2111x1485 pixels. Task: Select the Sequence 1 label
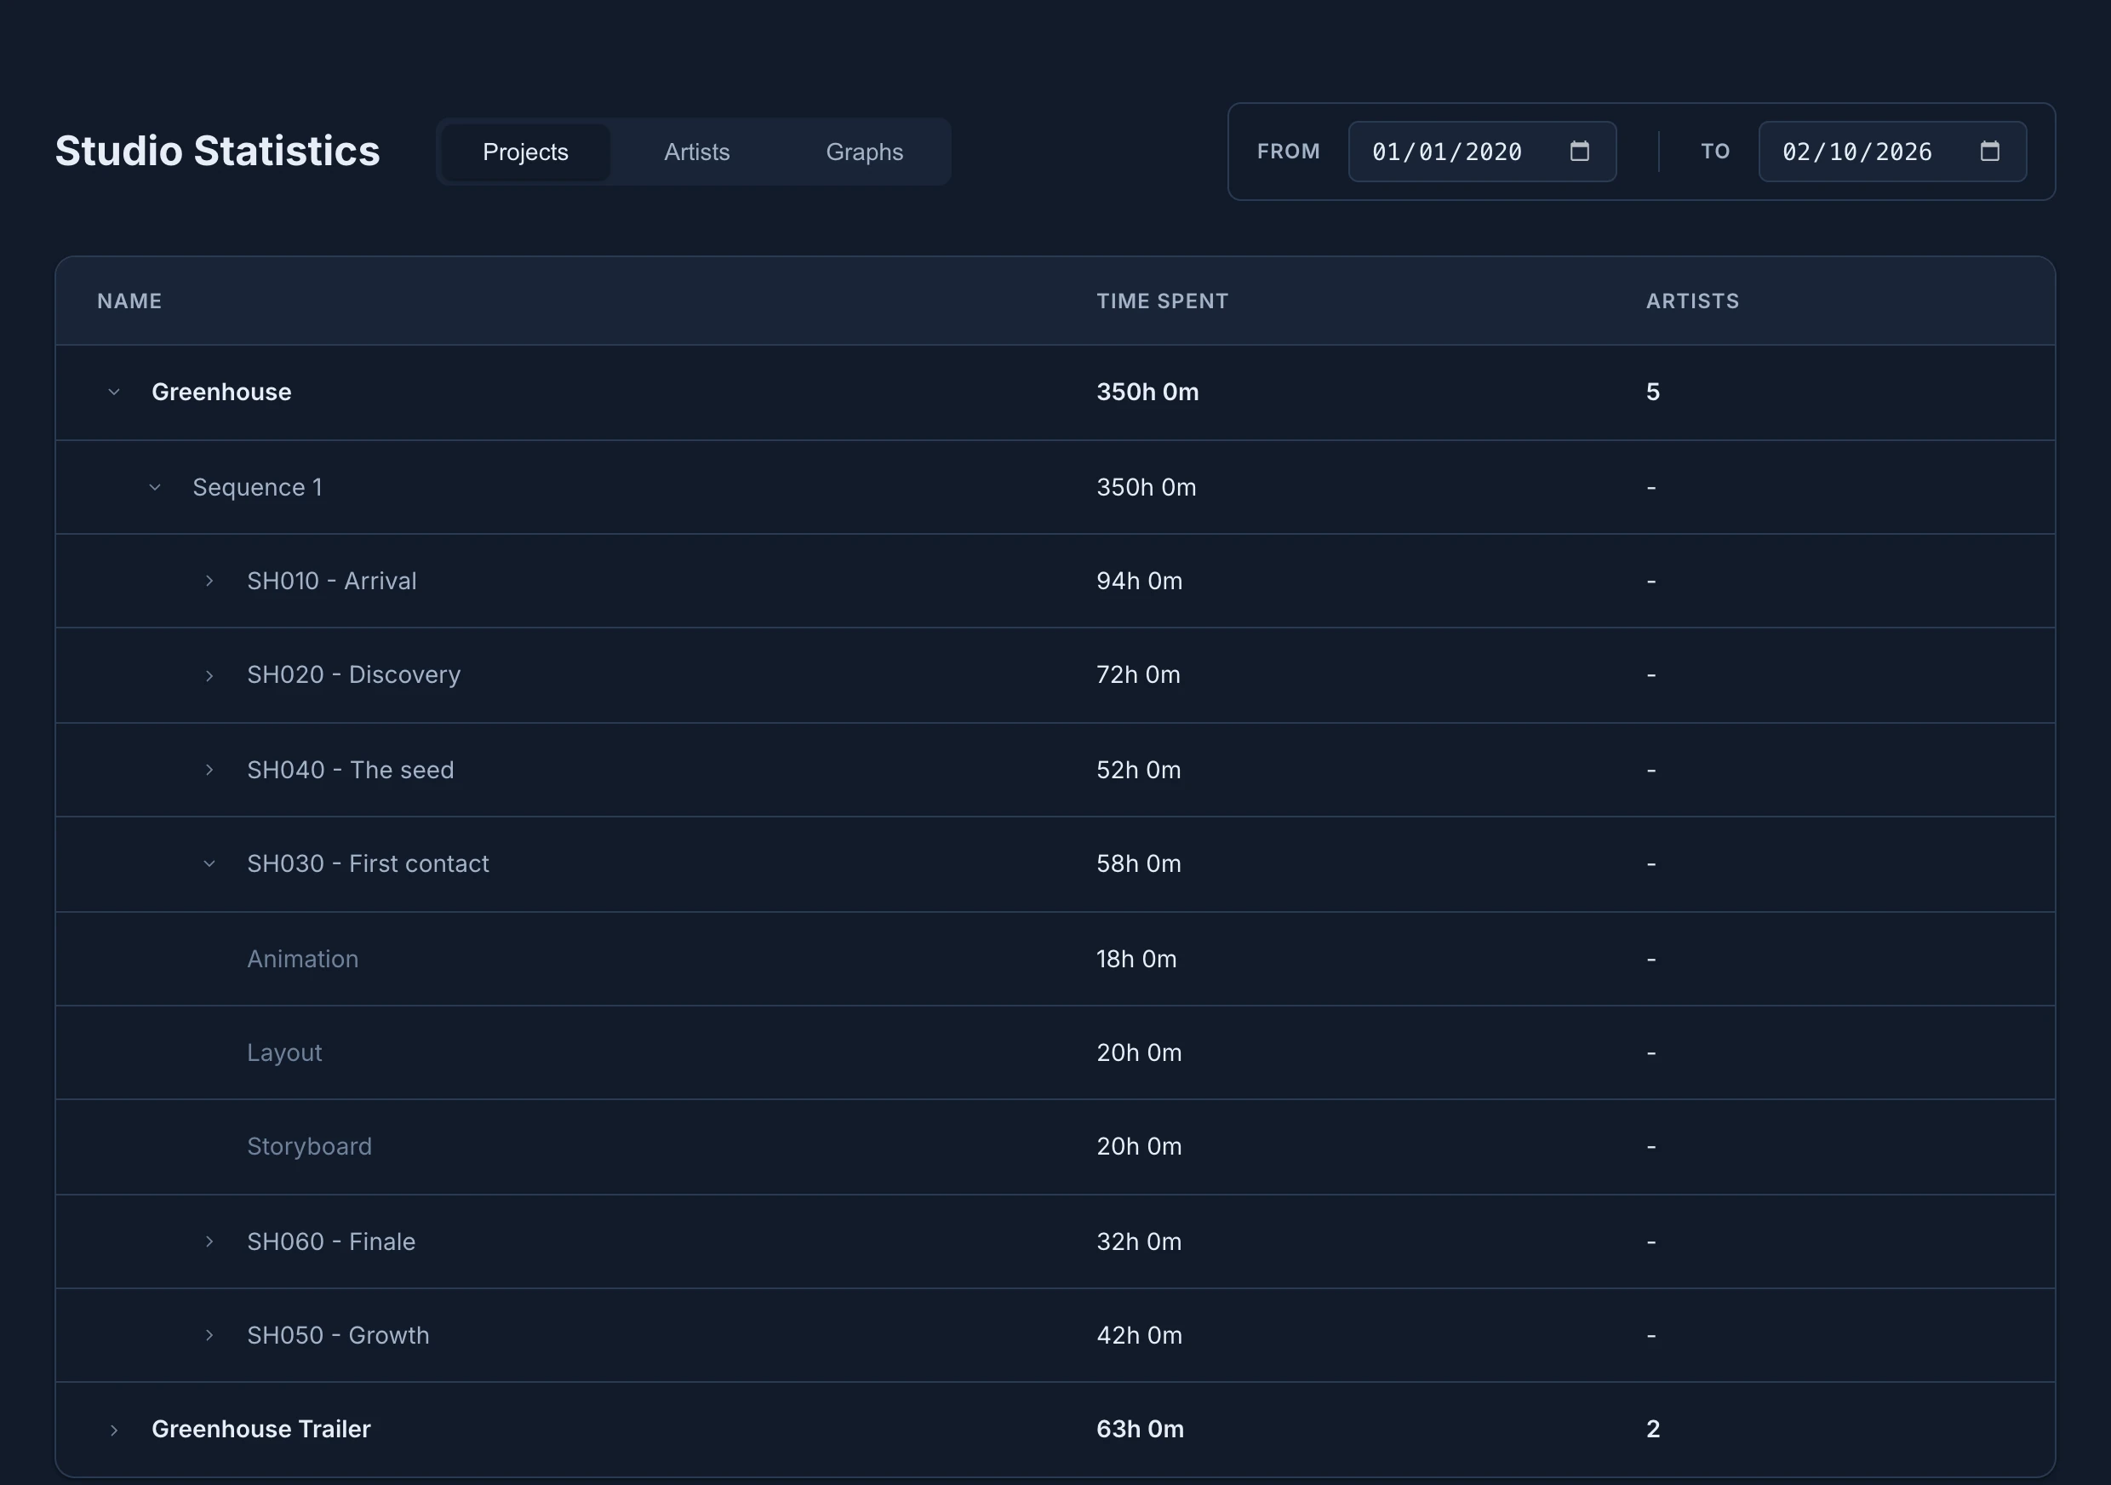(x=257, y=487)
